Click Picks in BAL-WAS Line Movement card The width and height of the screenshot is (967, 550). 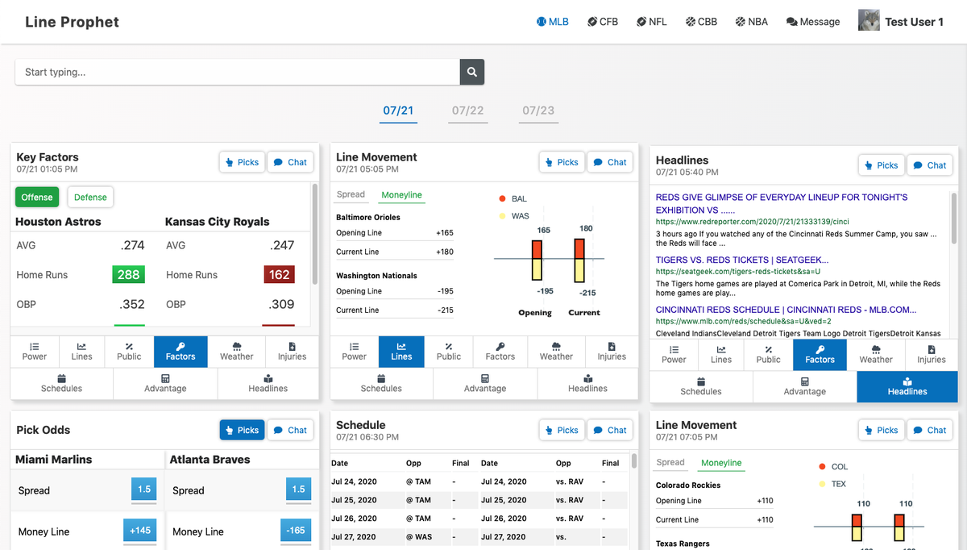(x=562, y=162)
